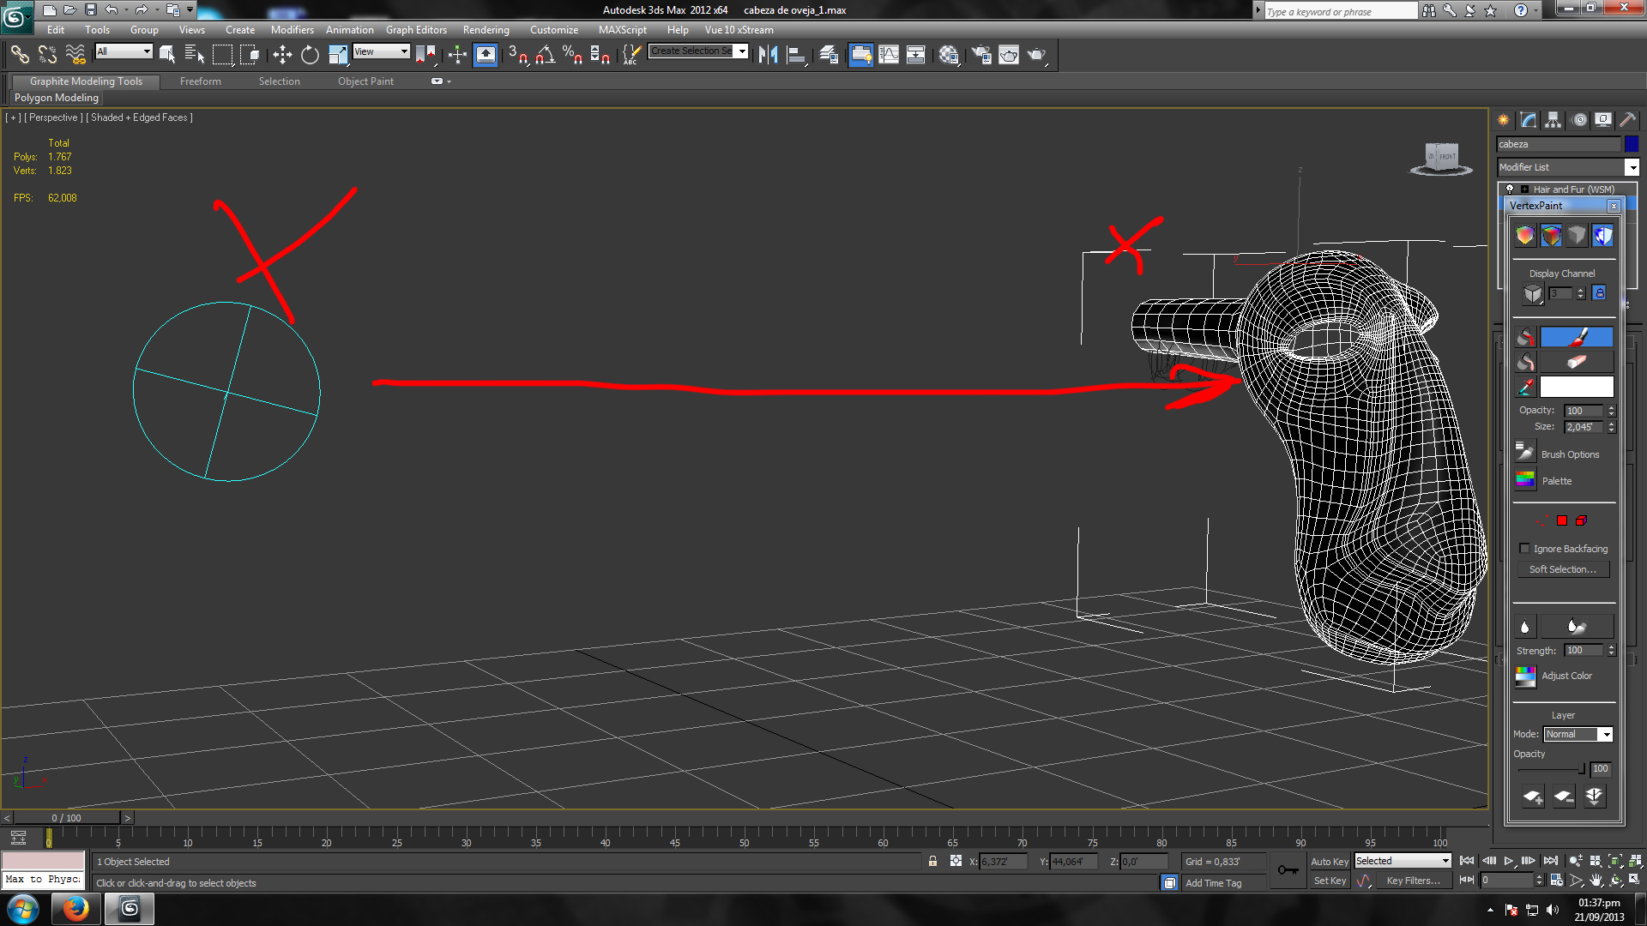This screenshot has height=926, width=1647.
Task: Open the Adjust Color icon
Action: point(1525,676)
